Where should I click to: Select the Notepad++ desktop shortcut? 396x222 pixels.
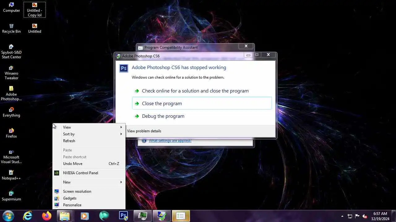11,175
